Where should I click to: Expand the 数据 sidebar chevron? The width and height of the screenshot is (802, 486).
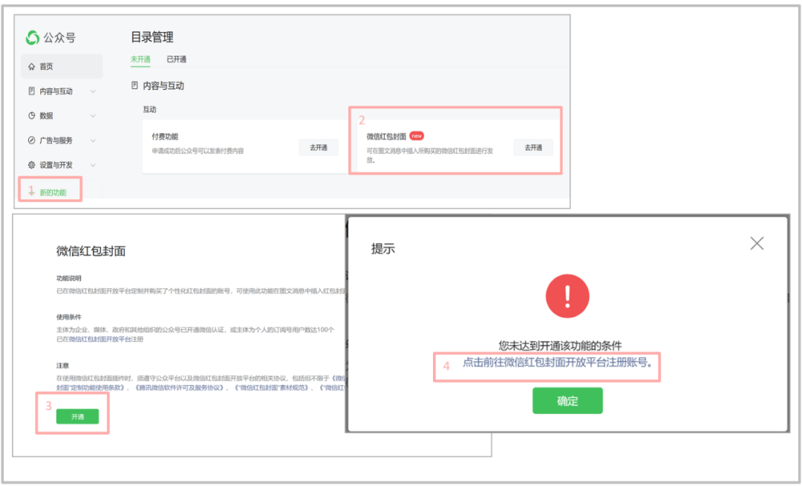pyautogui.click(x=93, y=116)
